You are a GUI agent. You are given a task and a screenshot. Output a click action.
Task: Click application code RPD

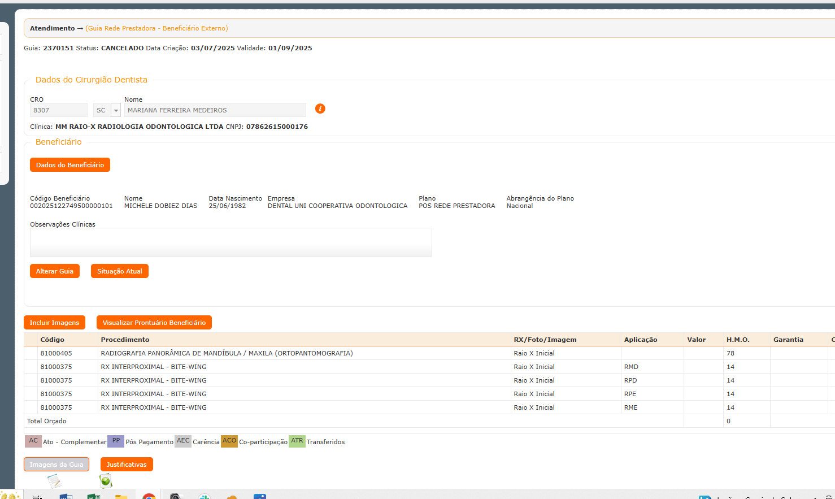630,380
